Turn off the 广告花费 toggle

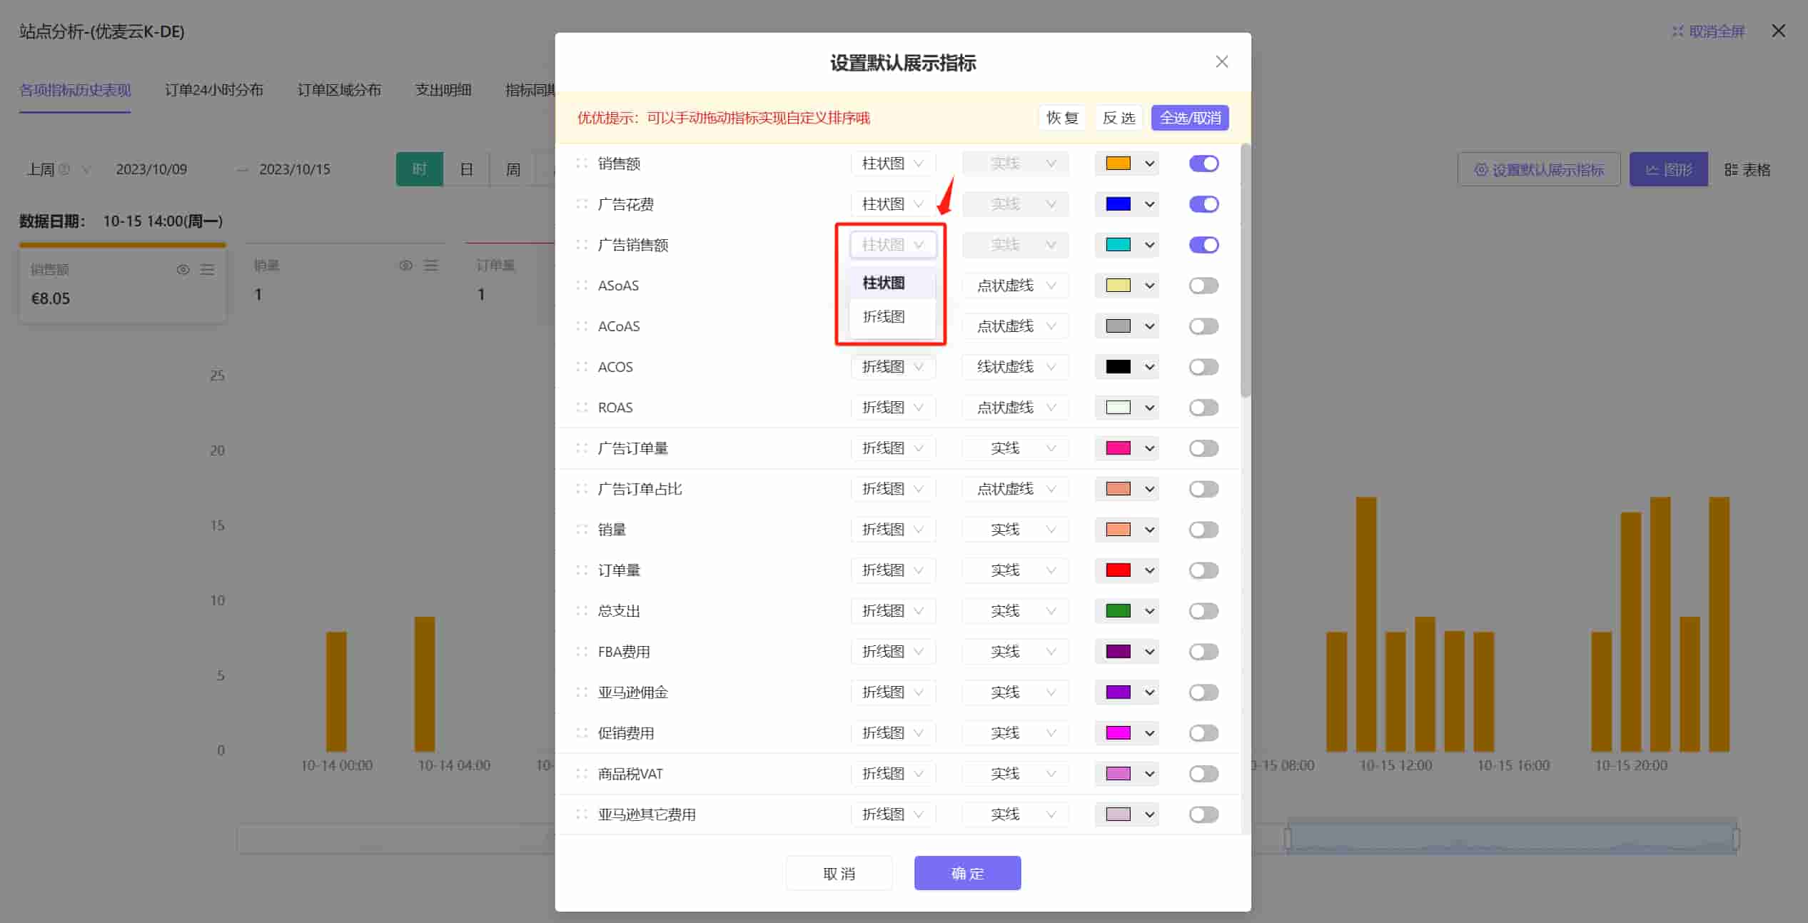click(1203, 204)
